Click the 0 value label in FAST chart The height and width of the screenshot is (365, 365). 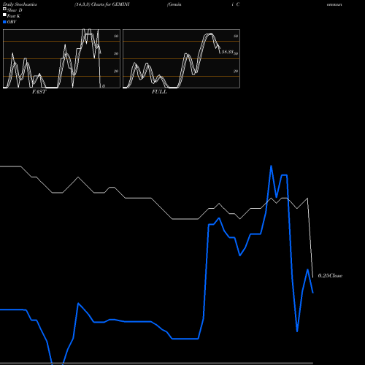point(104,86)
